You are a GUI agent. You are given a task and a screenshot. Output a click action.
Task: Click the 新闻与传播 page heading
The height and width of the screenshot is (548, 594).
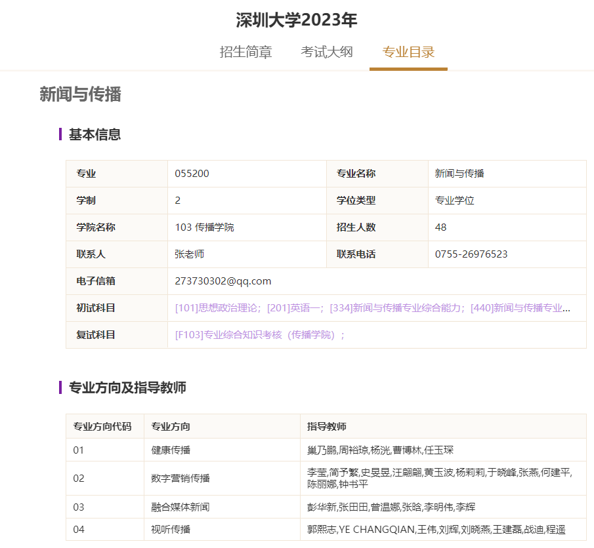80,94
